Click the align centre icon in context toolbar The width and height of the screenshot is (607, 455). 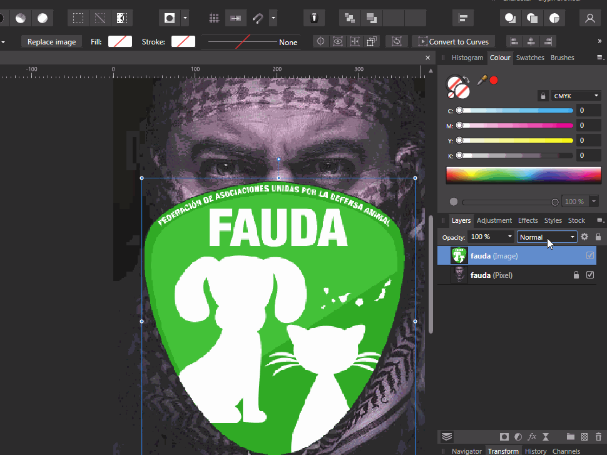531,41
